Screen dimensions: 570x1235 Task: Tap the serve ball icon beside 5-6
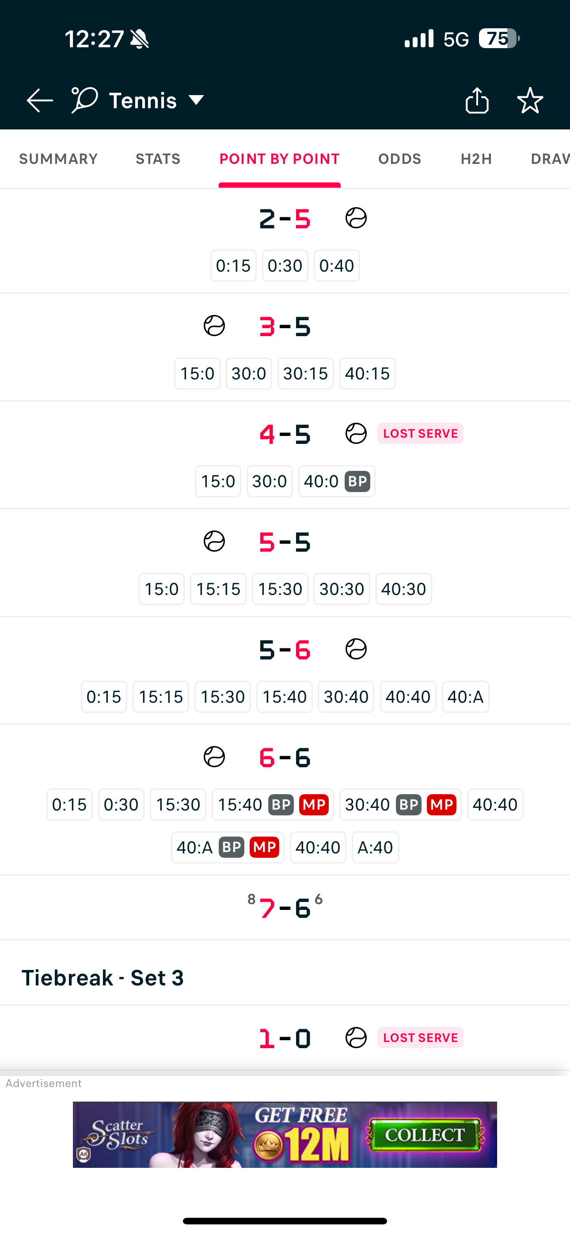pyautogui.click(x=356, y=649)
